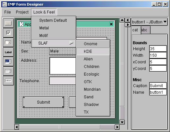Screen dimensions: 170x132
Task: Click the Caption field showing Submit
Action: pos(158,85)
